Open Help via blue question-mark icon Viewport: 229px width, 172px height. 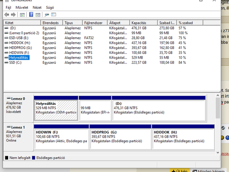(31, 15)
